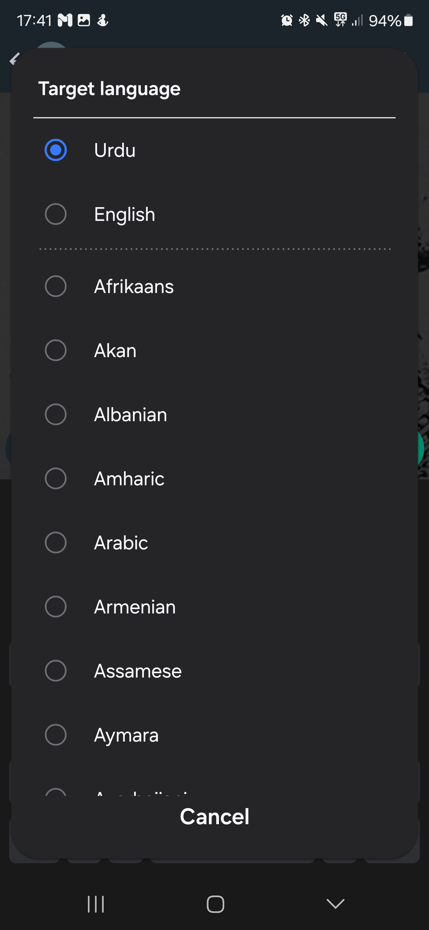Tap the accessibility notification icon
Image resolution: width=429 pixels, height=930 pixels.
click(x=102, y=21)
